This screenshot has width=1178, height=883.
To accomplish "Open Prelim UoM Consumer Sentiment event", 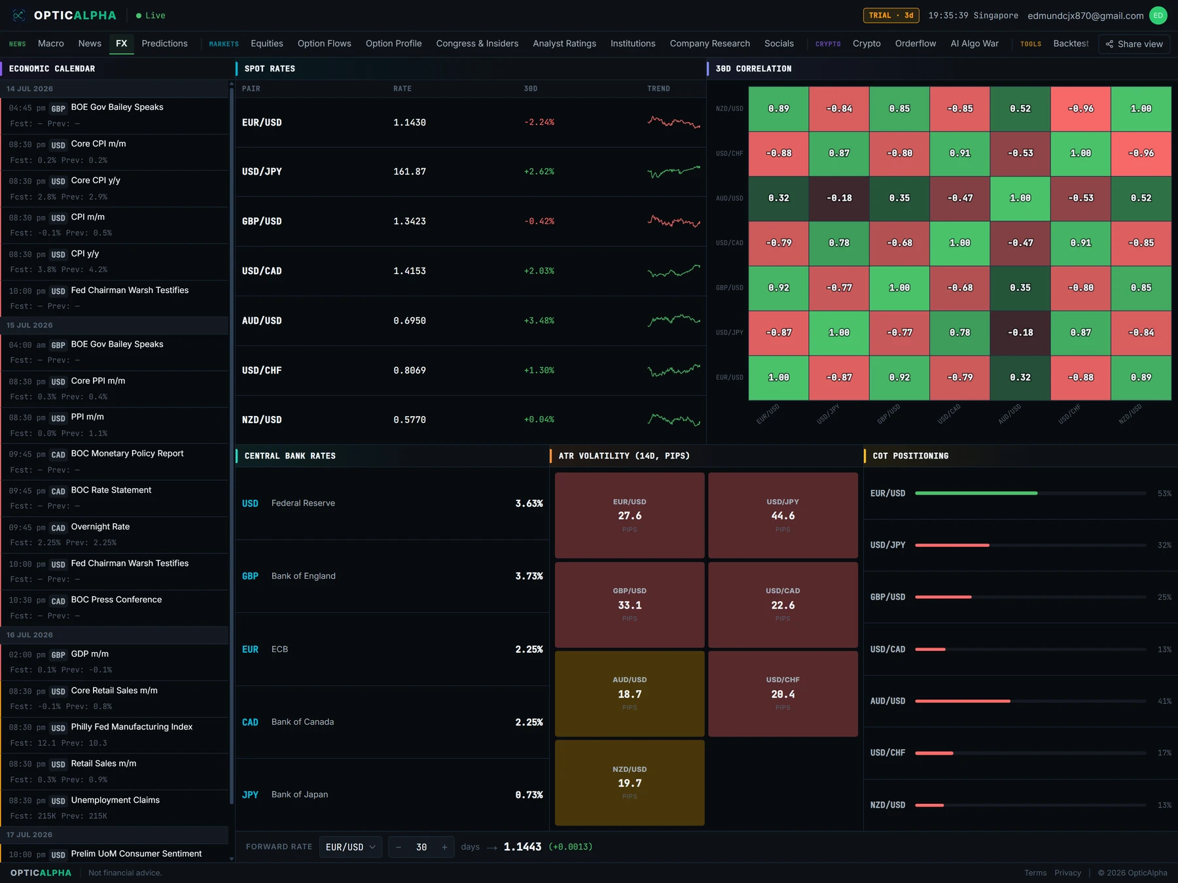I will 115,854.
